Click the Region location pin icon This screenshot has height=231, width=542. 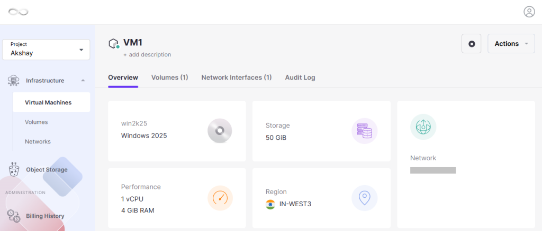[364, 198]
